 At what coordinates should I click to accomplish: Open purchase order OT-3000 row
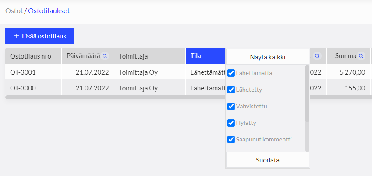[x=23, y=88]
